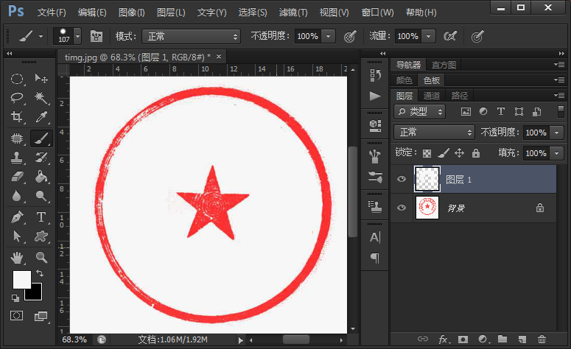Select the Type tool in toolbox
571x349 pixels.
coord(41,217)
